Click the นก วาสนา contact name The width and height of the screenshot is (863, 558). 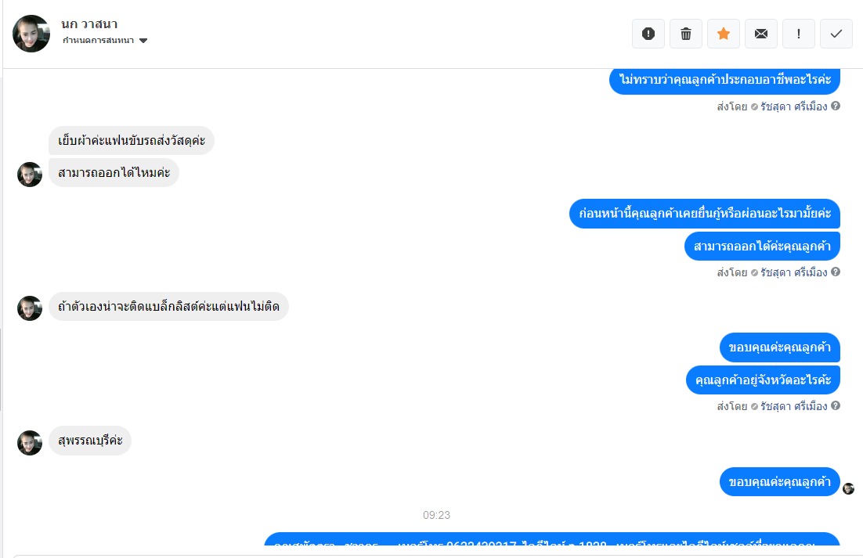point(89,24)
